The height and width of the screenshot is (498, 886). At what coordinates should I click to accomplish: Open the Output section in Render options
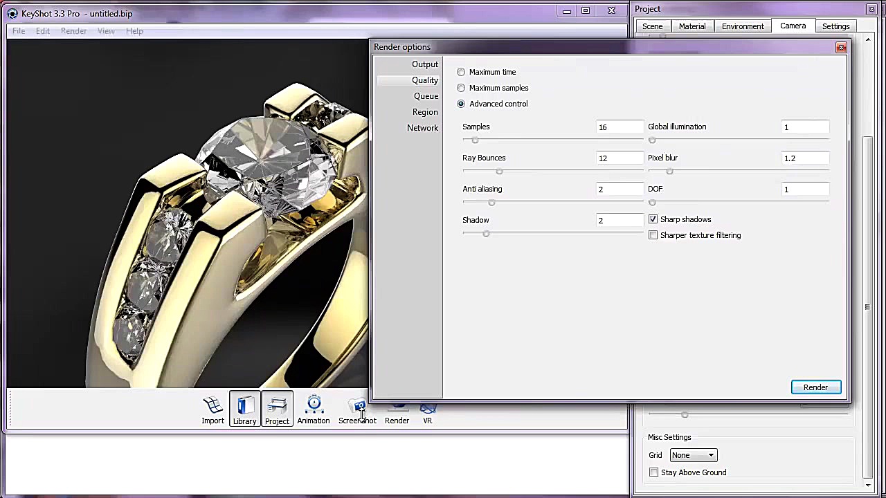point(424,64)
